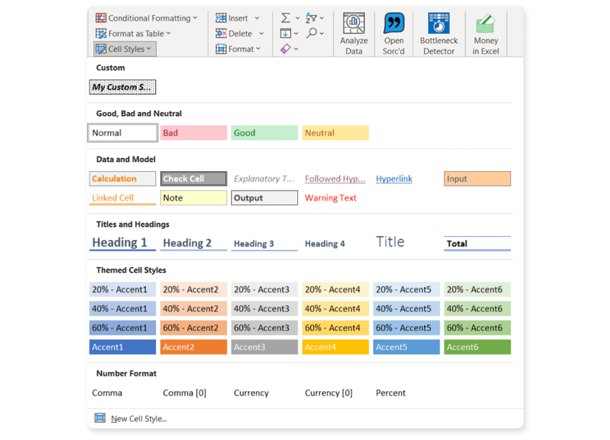This screenshot has width=610, height=440.
Task: Expand the Clear dropdown arrow
Action: pyautogui.click(x=297, y=49)
